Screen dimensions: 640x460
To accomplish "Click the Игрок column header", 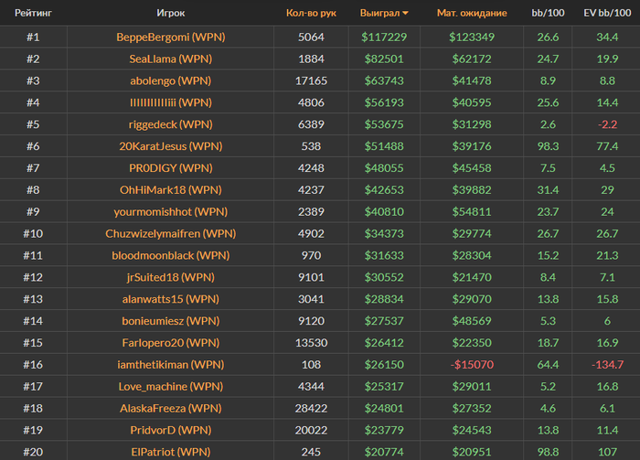I will 171,13.
